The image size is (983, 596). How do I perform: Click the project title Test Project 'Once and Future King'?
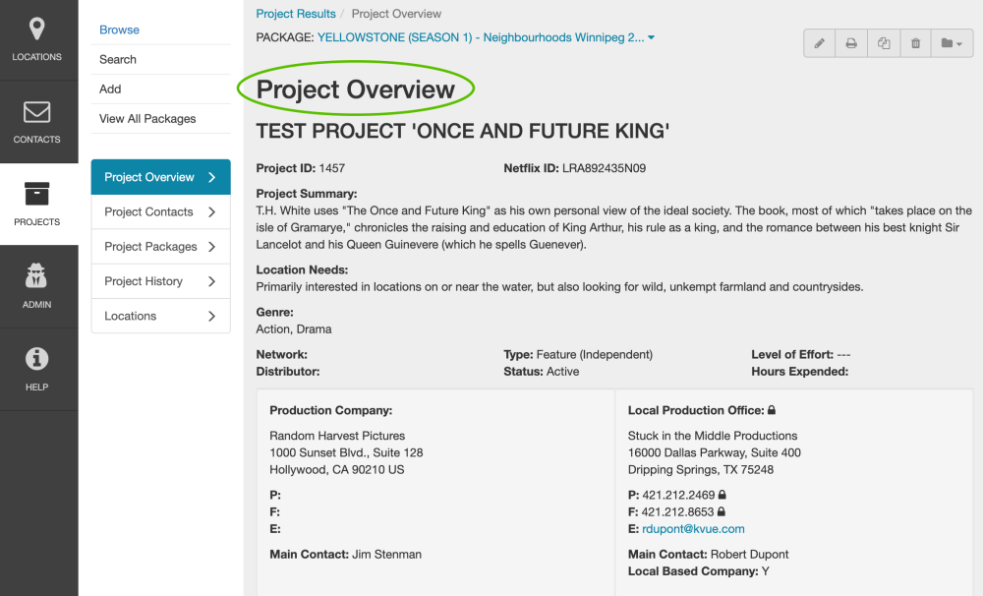463,131
